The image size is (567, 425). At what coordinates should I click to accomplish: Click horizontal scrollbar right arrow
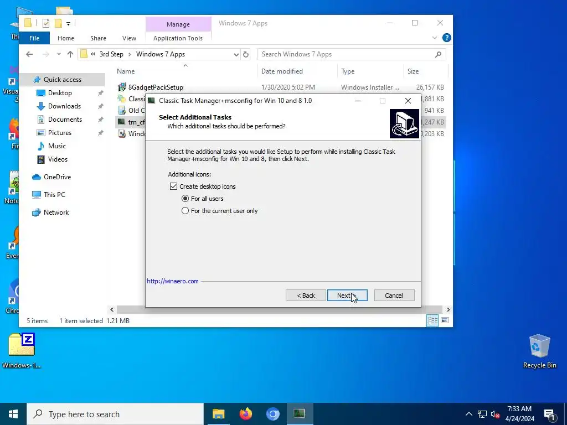(448, 310)
